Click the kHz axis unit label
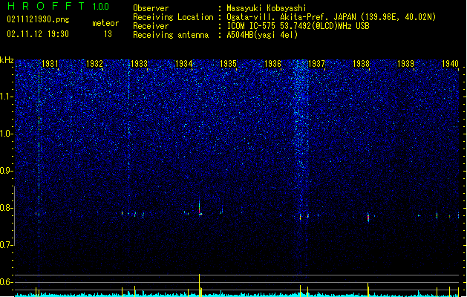This screenshot has height=297, width=467. (7, 60)
